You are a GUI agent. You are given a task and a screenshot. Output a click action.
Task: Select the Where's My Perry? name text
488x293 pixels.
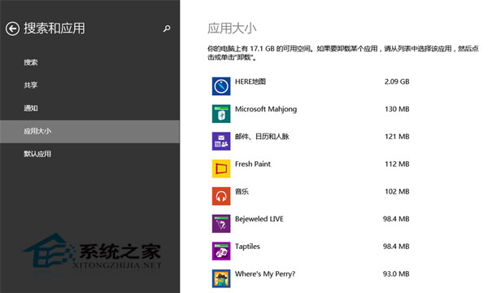tap(265, 274)
